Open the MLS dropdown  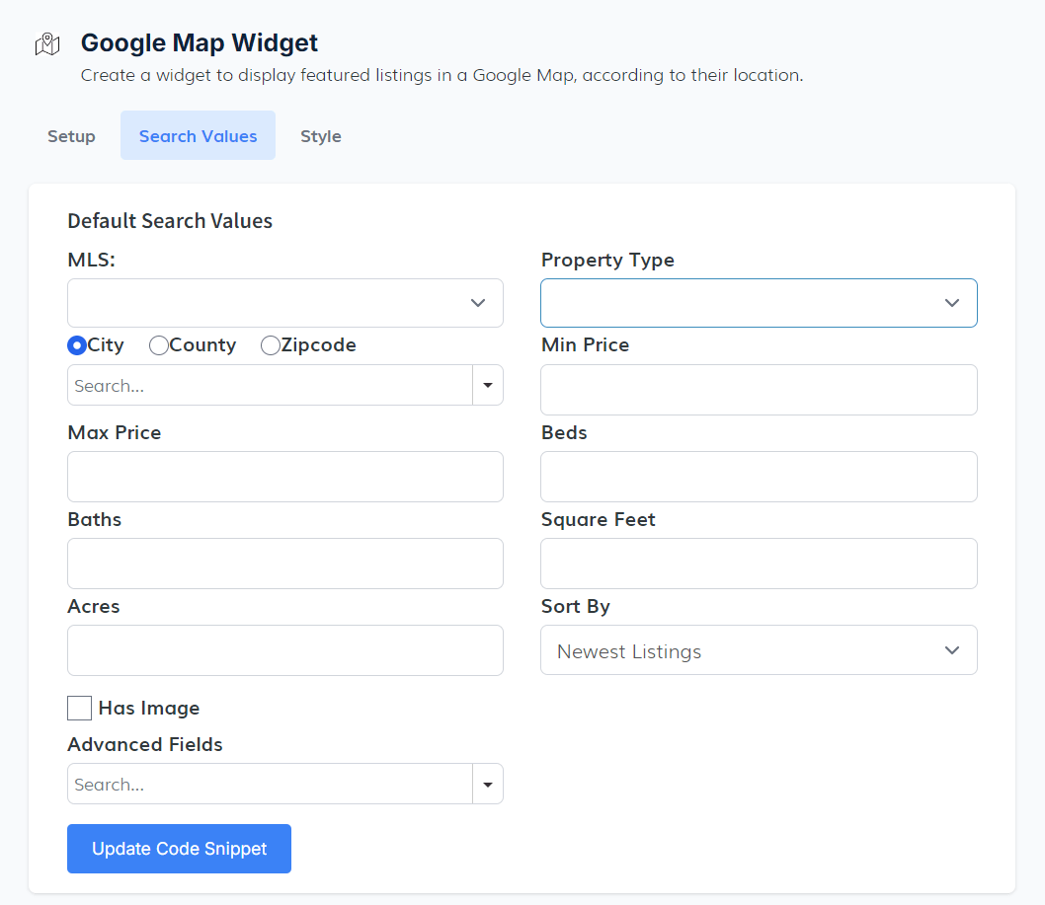(x=284, y=303)
